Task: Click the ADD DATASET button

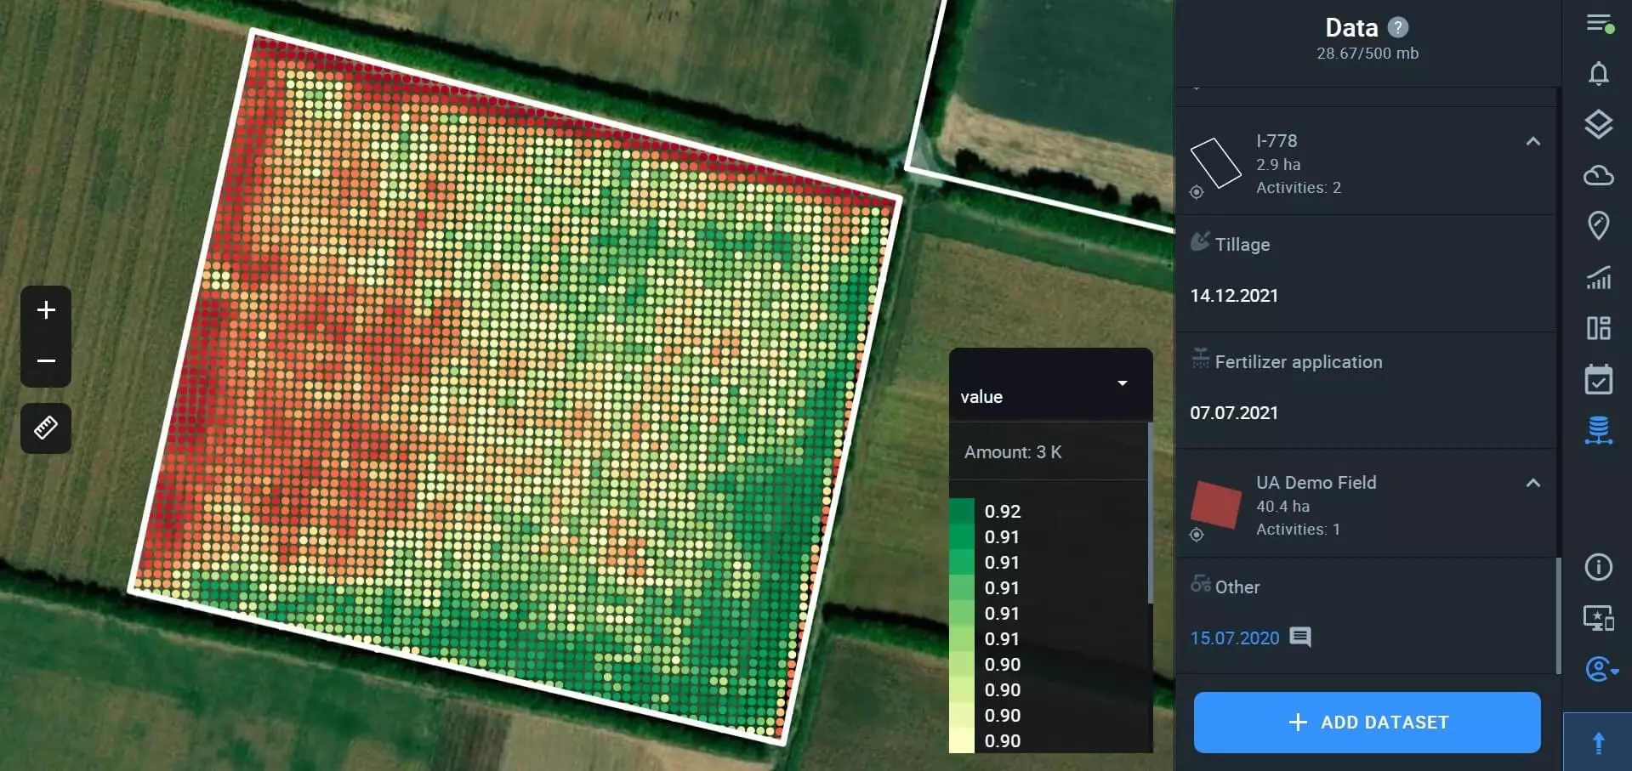Action: (1367, 723)
